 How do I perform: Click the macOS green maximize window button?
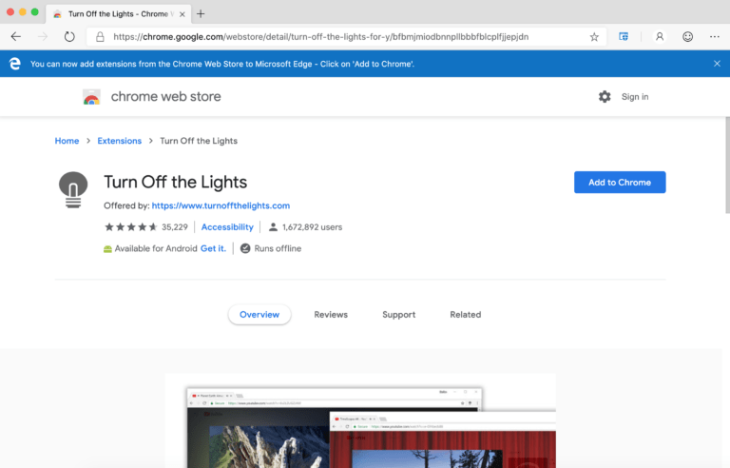pos(34,12)
